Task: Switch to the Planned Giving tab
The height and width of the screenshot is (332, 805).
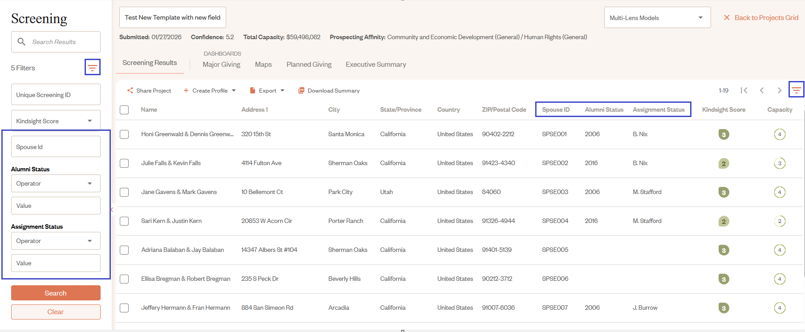Action: (x=309, y=65)
